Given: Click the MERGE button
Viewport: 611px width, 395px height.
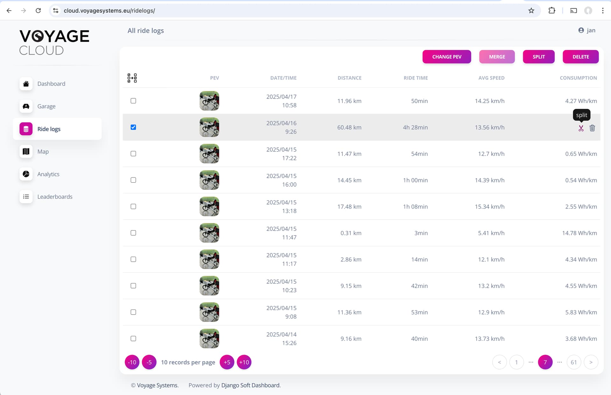Looking at the screenshot, I should click(x=497, y=57).
